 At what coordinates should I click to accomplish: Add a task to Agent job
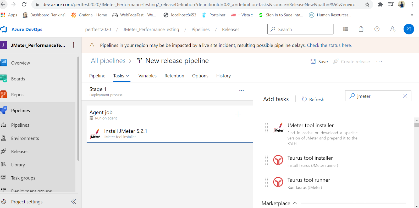click(x=238, y=114)
